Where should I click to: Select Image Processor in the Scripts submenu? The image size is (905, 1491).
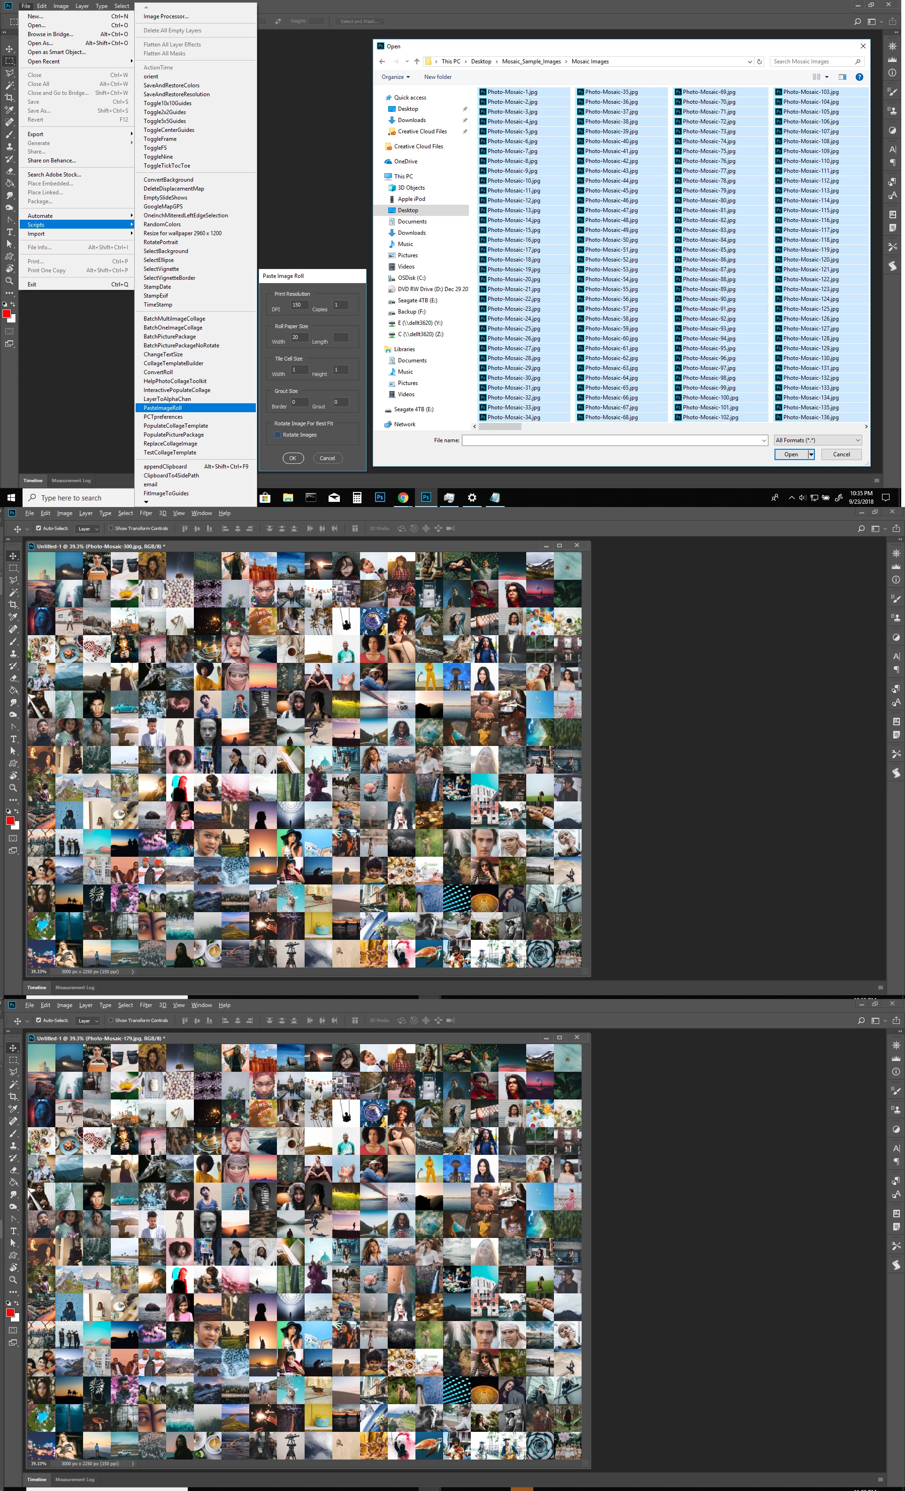tap(166, 16)
